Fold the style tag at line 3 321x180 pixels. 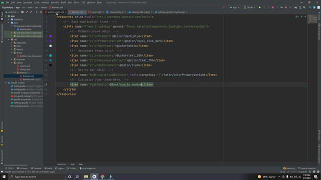click(x=55, y=26)
